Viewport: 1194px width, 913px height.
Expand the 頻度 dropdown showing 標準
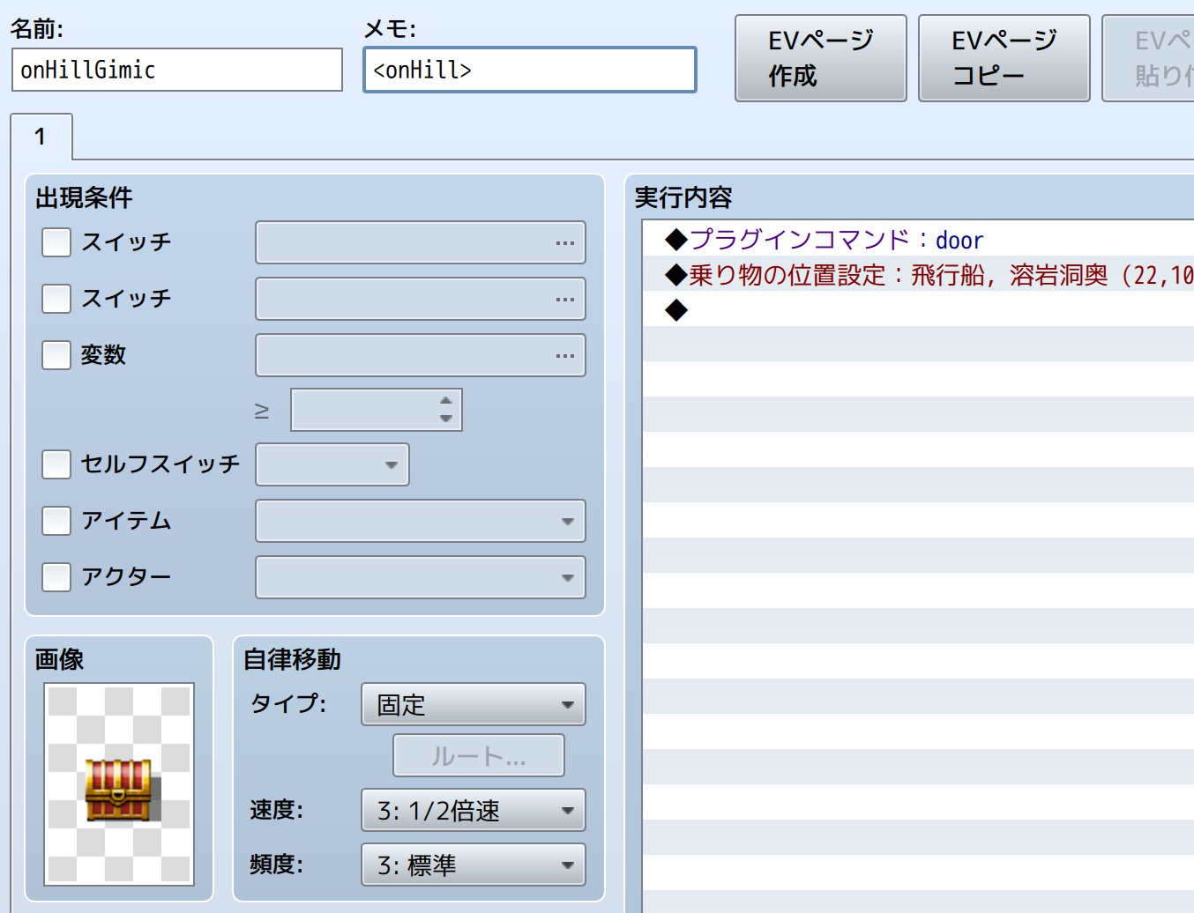click(x=473, y=865)
